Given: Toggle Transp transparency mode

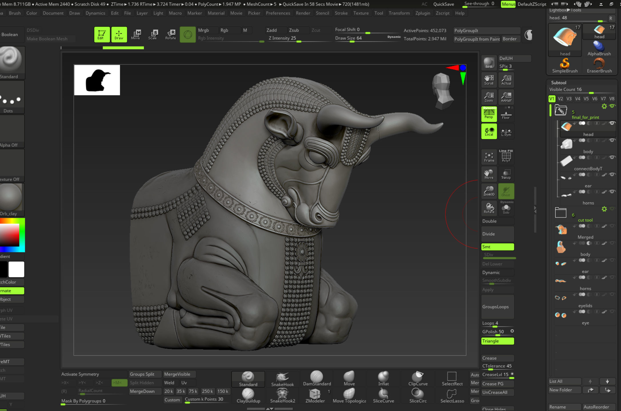Looking at the screenshot, I should [x=506, y=174].
